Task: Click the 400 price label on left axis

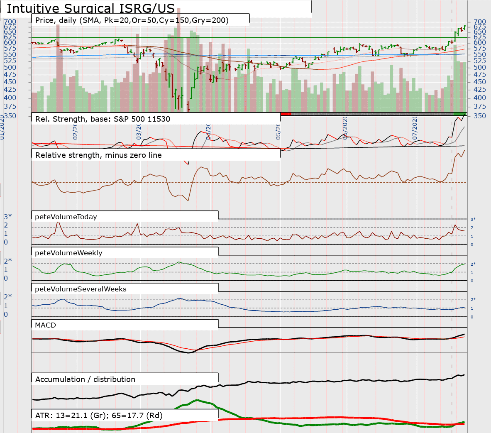Action: tap(10, 98)
